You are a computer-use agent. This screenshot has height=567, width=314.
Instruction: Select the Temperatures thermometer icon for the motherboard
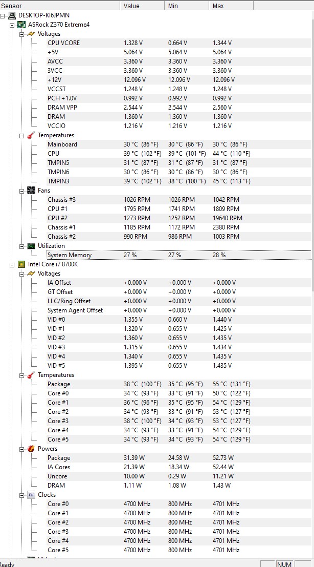tap(31, 135)
